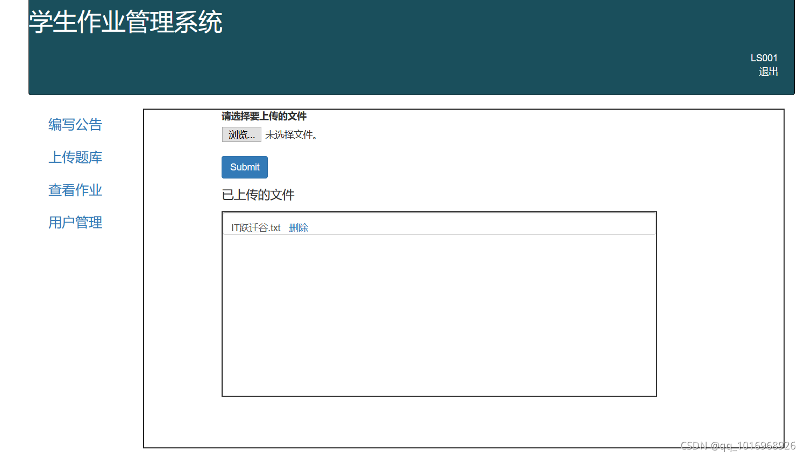Image resolution: width=804 pixels, height=457 pixels.
Task: Delete IT跃迁谷.txt via the 删除 link
Action: click(x=299, y=227)
